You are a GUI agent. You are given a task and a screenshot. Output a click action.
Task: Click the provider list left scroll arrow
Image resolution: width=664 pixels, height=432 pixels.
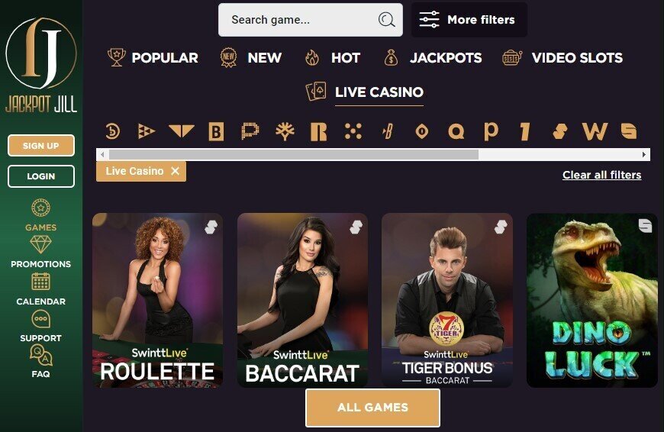click(102, 155)
